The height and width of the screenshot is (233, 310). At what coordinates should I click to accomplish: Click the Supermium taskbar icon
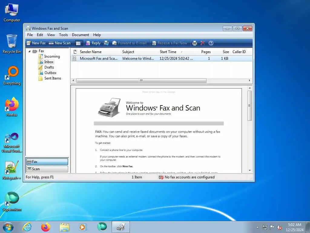point(102,227)
